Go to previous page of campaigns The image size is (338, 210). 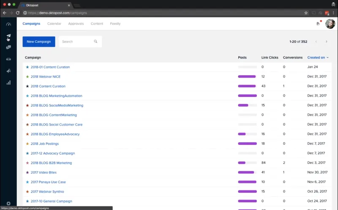[x=316, y=41]
